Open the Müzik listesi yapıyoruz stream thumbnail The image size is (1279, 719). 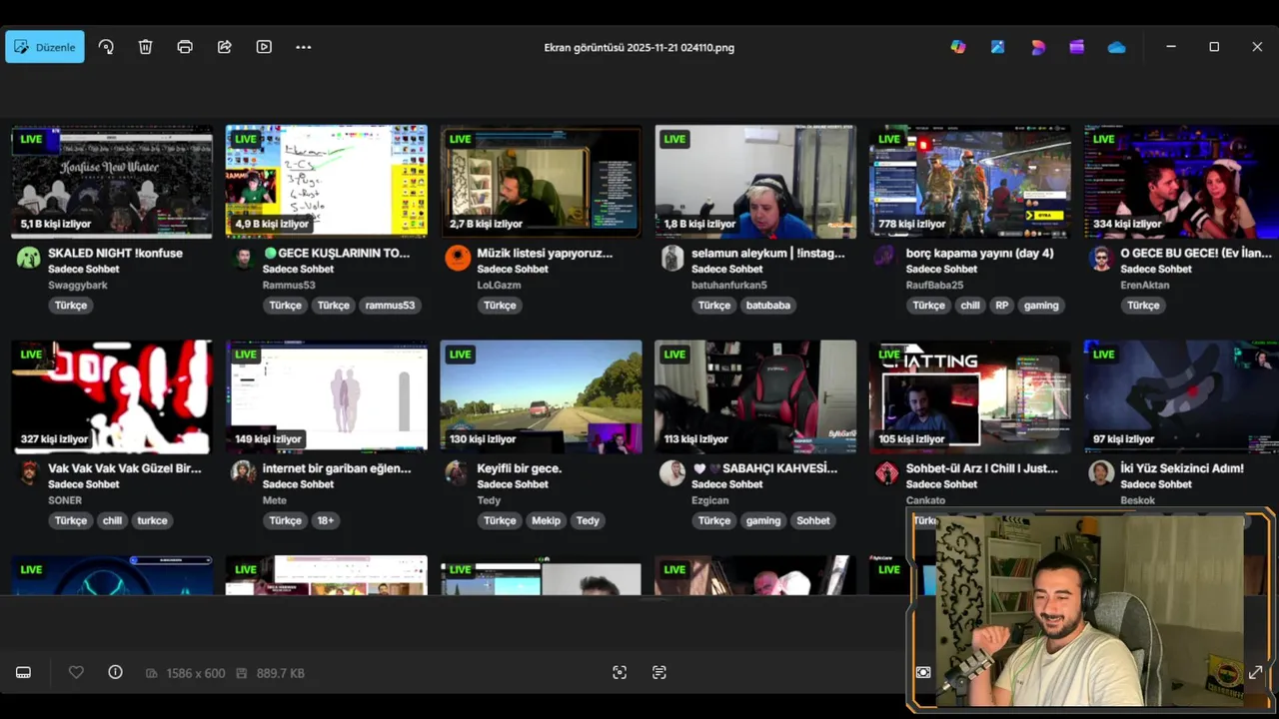click(541, 181)
